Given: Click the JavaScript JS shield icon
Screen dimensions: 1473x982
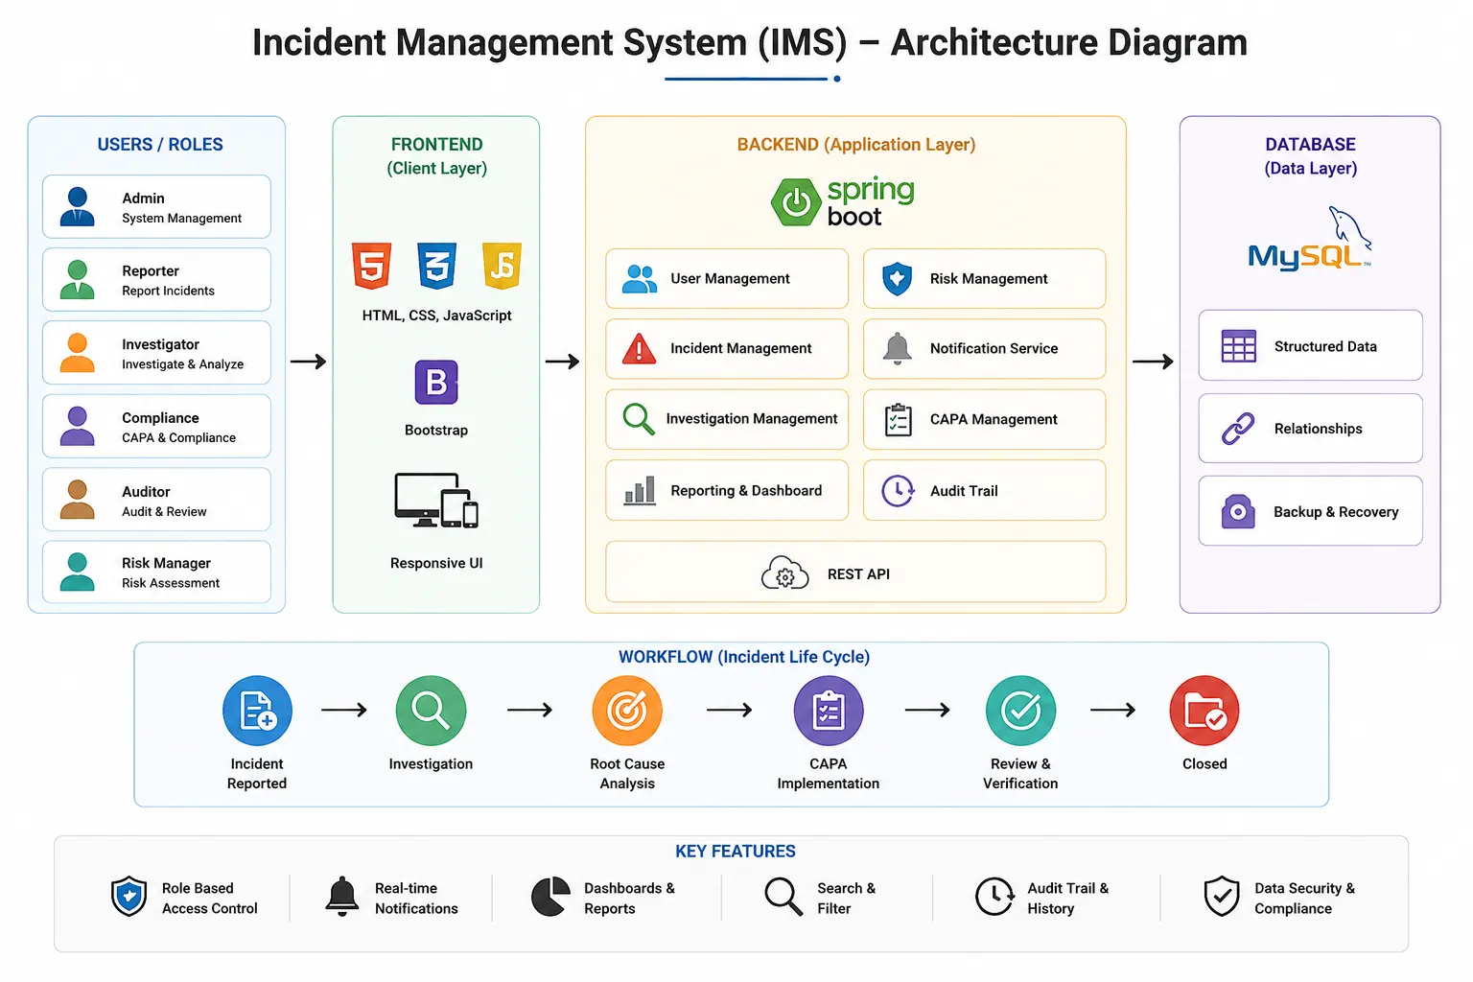Looking at the screenshot, I should click(502, 266).
